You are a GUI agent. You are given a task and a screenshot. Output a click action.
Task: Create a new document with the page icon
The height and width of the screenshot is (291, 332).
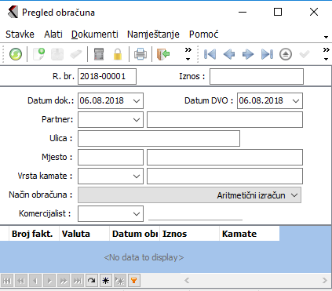click(39, 54)
